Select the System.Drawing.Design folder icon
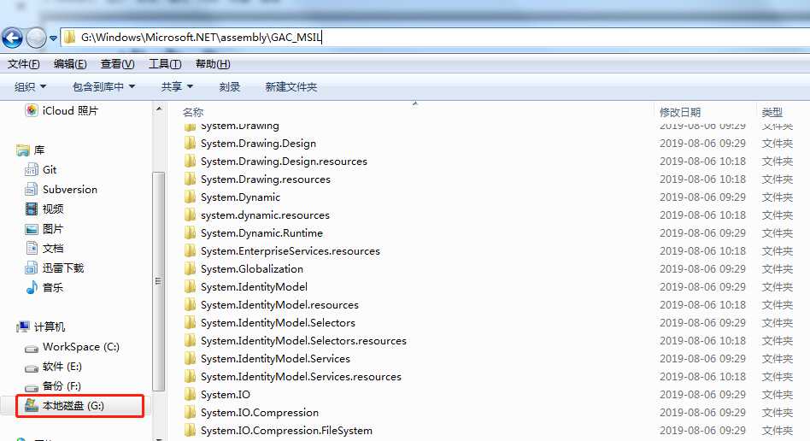Viewport: 810px width, 441px height. pyautogui.click(x=190, y=144)
